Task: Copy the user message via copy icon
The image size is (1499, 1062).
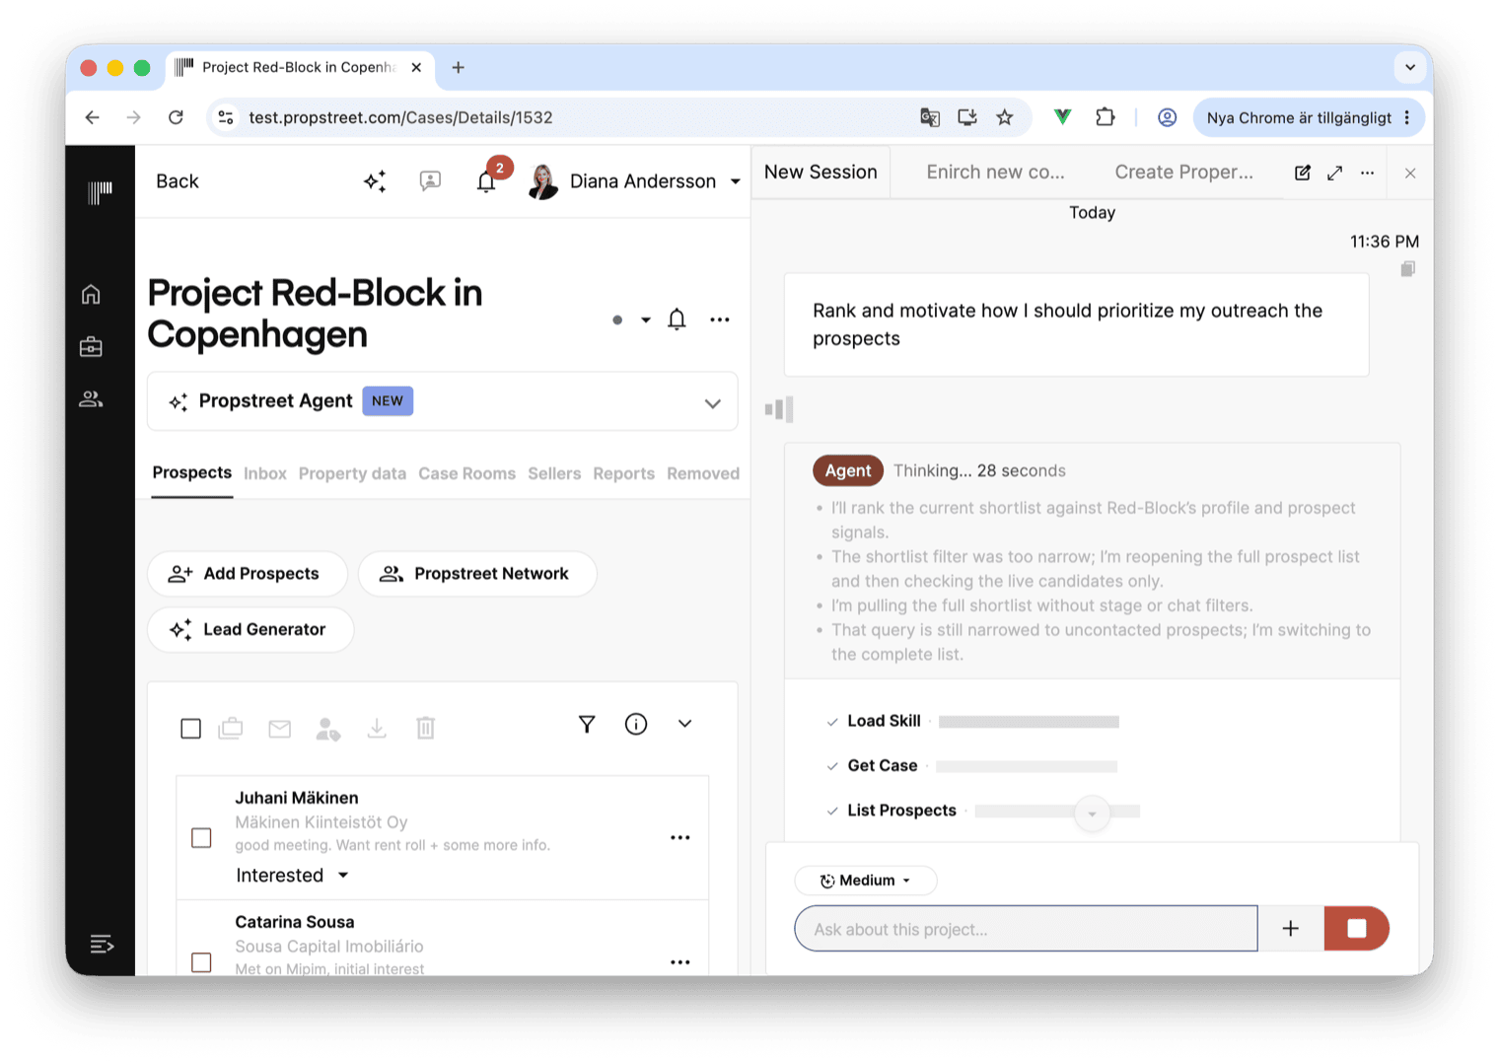Action: [1408, 268]
